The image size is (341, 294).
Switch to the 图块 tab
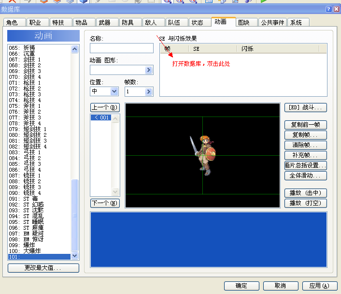coord(247,22)
